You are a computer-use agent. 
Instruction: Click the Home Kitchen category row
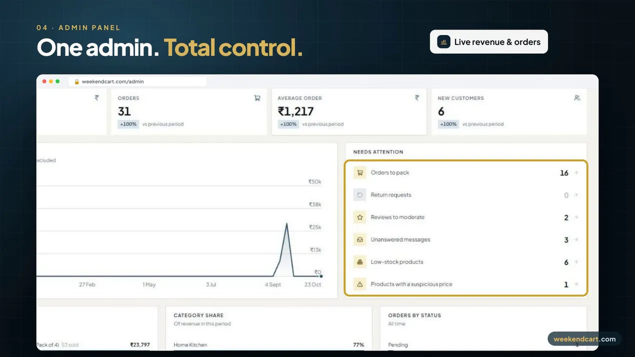click(269, 345)
